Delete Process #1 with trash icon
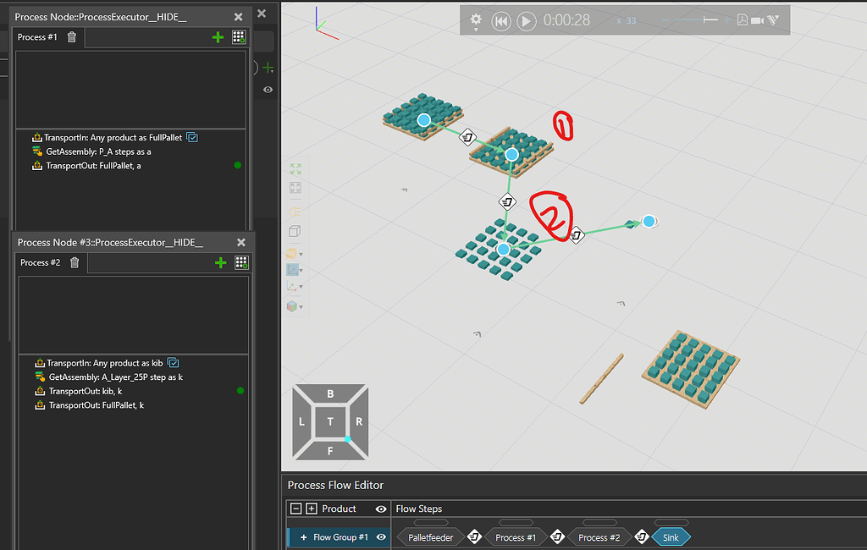This screenshot has height=550, width=867. pos(72,37)
